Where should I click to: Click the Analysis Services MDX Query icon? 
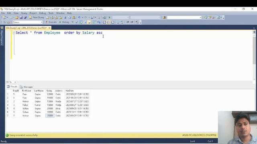52,18
